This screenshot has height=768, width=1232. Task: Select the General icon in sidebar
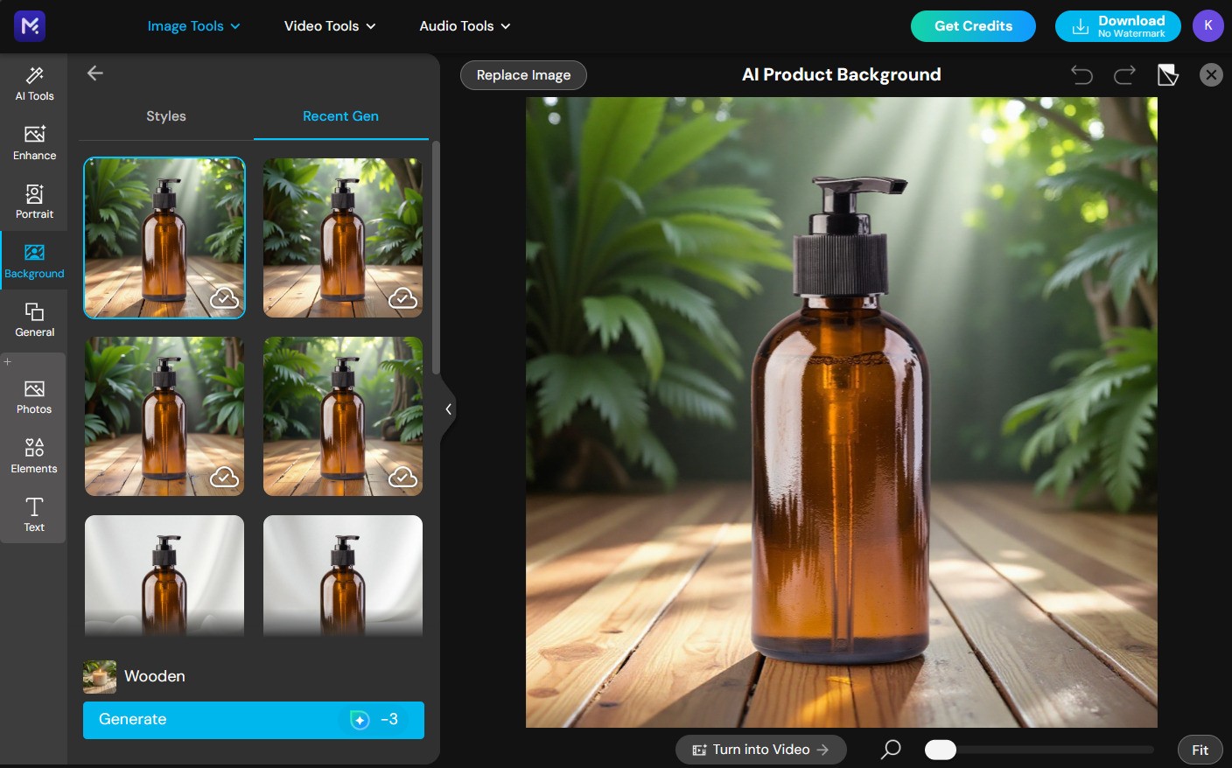tap(33, 318)
